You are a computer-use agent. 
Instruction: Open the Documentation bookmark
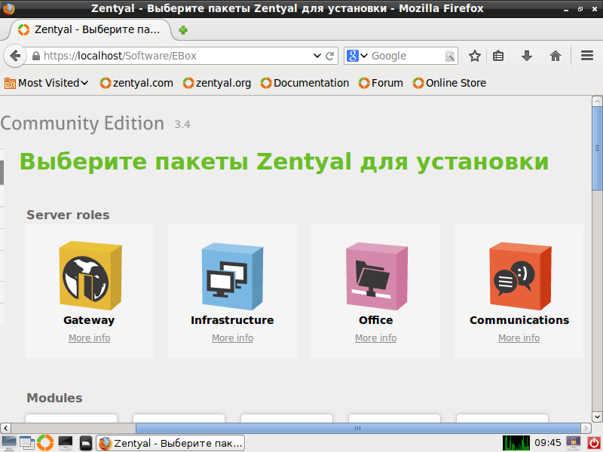pyautogui.click(x=305, y=83)
